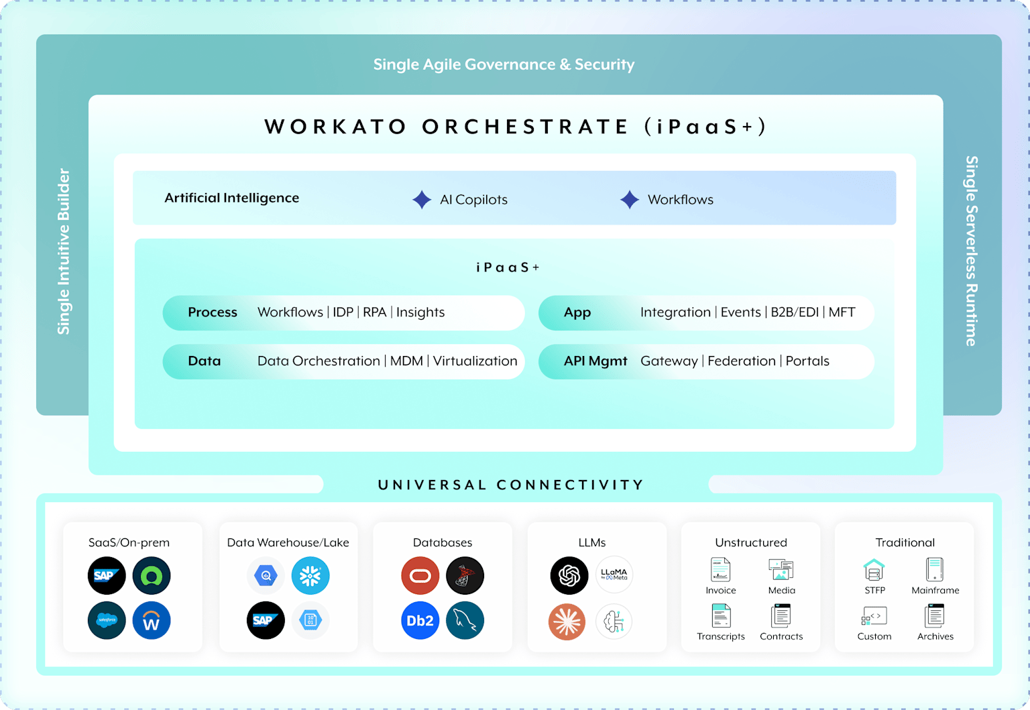Image resolution: width=1030 pixels, height=710 pixels.
Task: Click the LLaMA by Meta icon
Action: [x=614, y=575]
